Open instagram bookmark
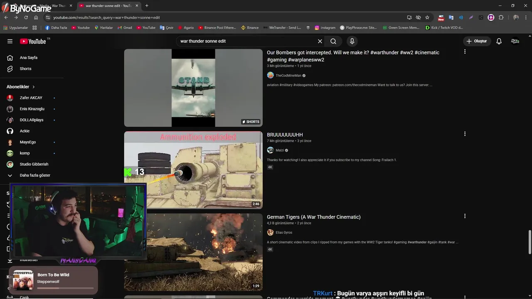 [325, 28]
